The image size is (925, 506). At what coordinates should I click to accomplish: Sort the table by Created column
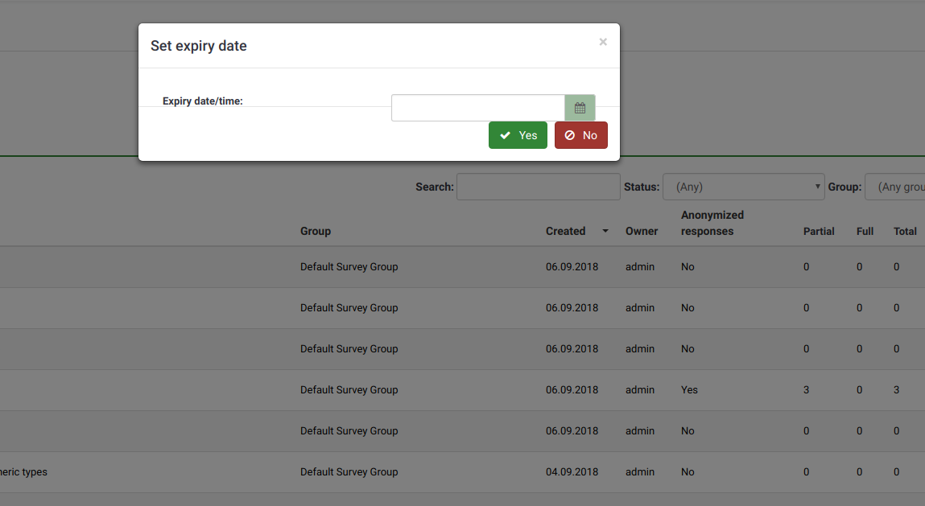pyautogui.click(x=565, y=231)
